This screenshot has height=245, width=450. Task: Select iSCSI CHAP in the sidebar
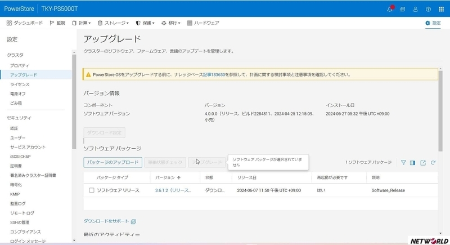click(20, 157)
